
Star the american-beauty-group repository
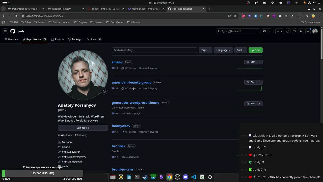click(251, 82)
